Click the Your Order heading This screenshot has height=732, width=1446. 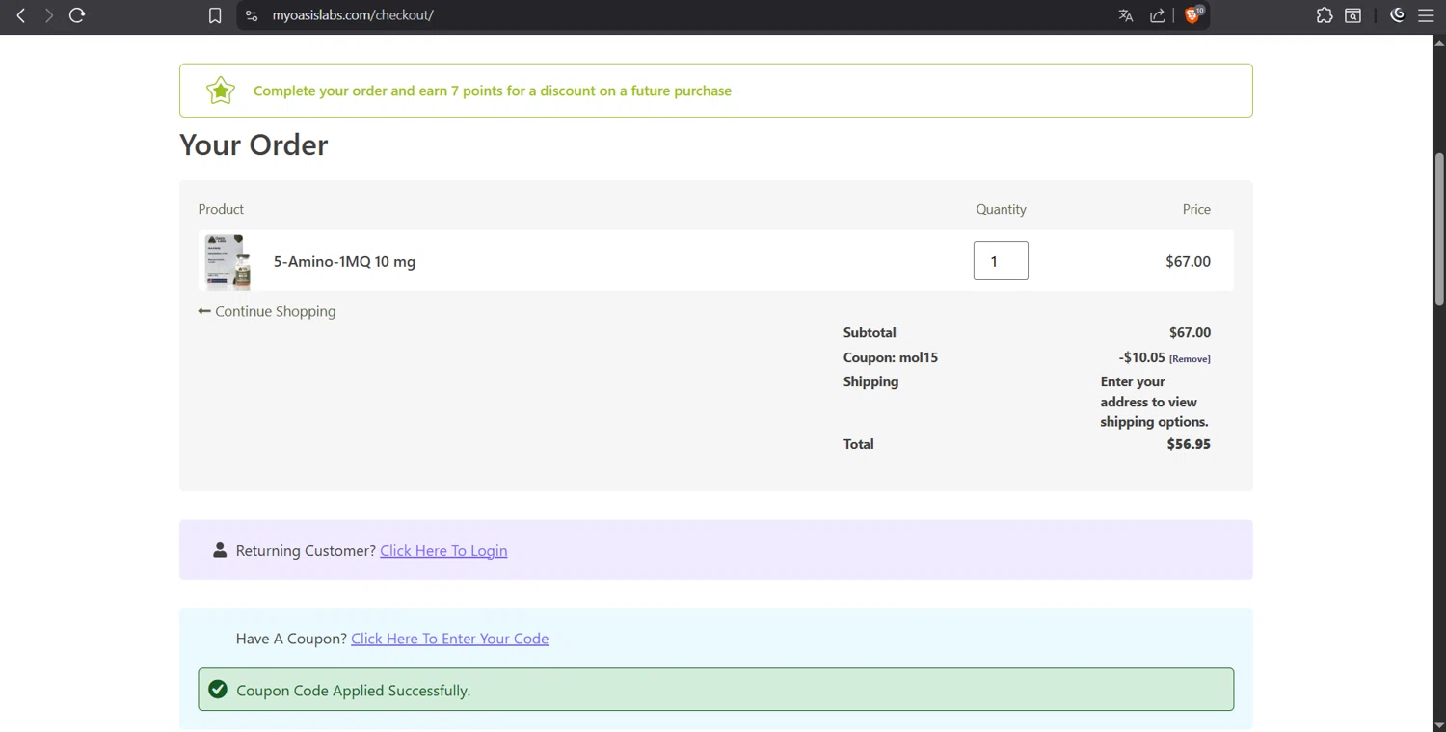(x=254, y=144)
